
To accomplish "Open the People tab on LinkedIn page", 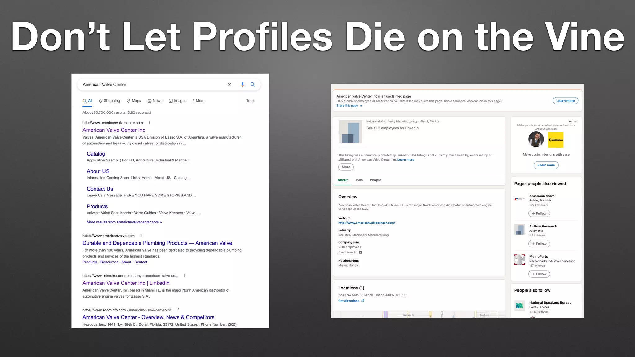I will [375, 180].
